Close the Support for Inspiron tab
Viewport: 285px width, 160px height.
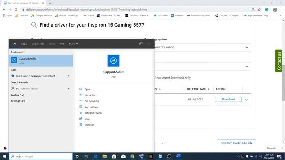(x=43, y=3)
